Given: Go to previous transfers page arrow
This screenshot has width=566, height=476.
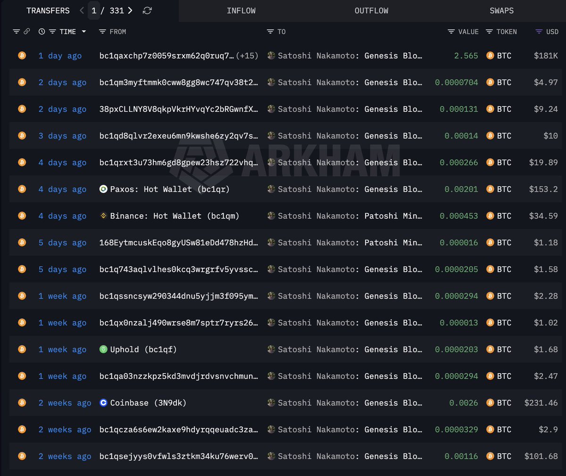Looking at the screenshot, I should click(x=82, y=10).
